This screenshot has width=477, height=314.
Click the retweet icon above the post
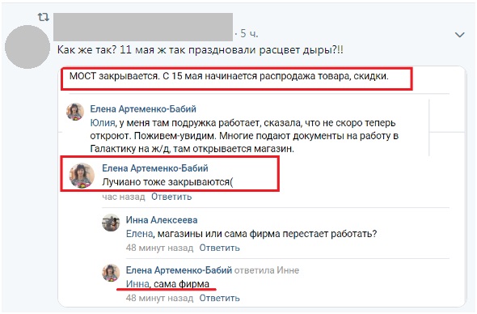pyautogui.click(x=43, y=17)
